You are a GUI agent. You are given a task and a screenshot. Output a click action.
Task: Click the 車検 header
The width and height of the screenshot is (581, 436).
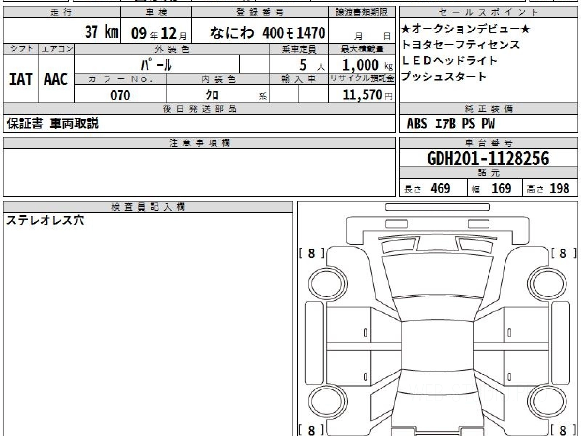pos(156,13)
